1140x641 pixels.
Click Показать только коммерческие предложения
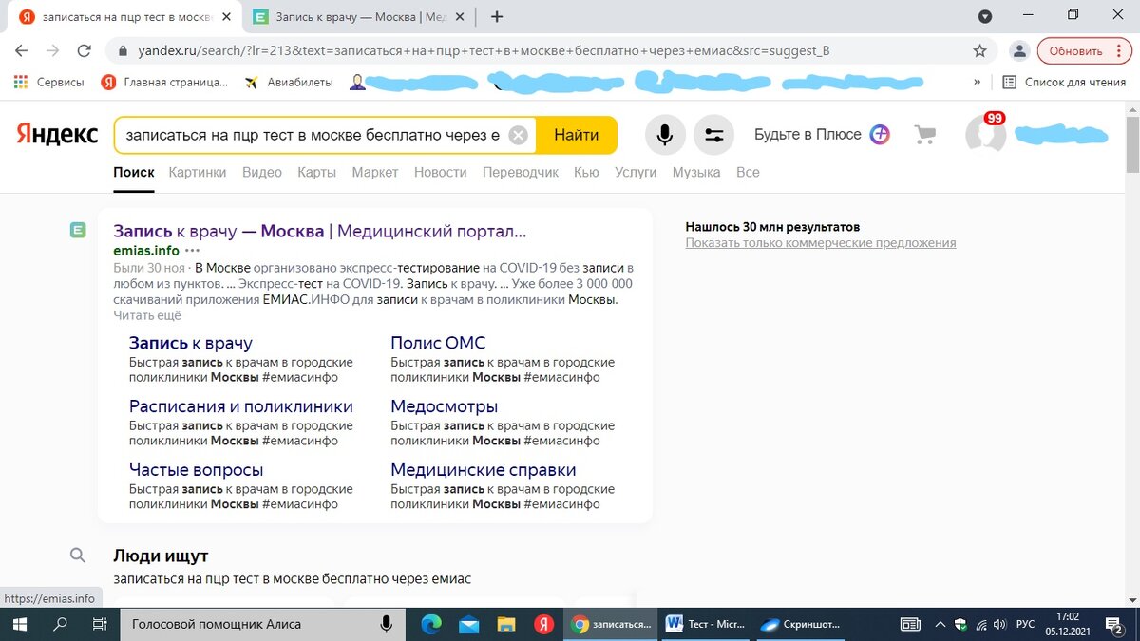coord(821,243)
